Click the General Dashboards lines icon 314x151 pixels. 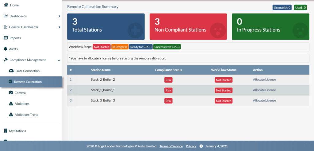pyautogui.click(x=6, y=27)
